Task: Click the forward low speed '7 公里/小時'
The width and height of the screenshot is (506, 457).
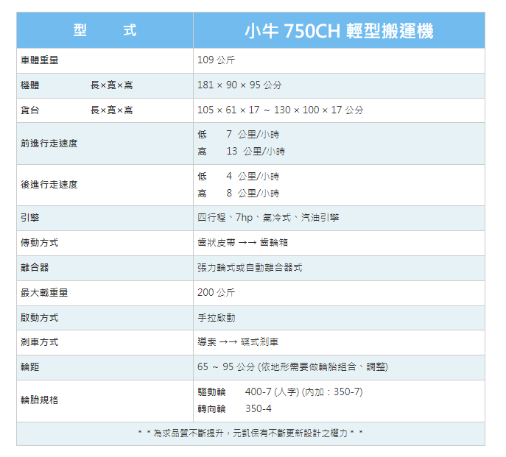Action: (x=253, y=134)
